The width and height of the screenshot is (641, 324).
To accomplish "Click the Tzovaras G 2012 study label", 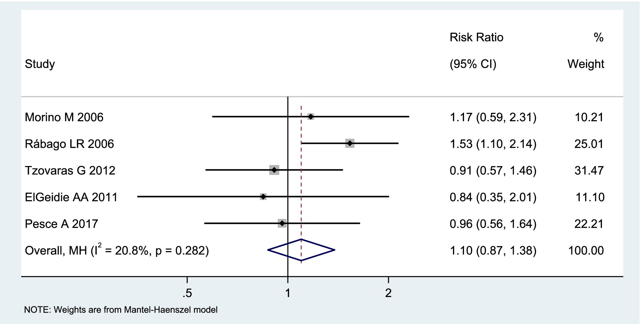I will click(x=70, y=170).
